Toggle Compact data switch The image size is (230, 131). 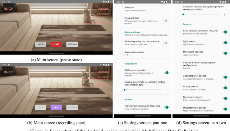point(165,21)
